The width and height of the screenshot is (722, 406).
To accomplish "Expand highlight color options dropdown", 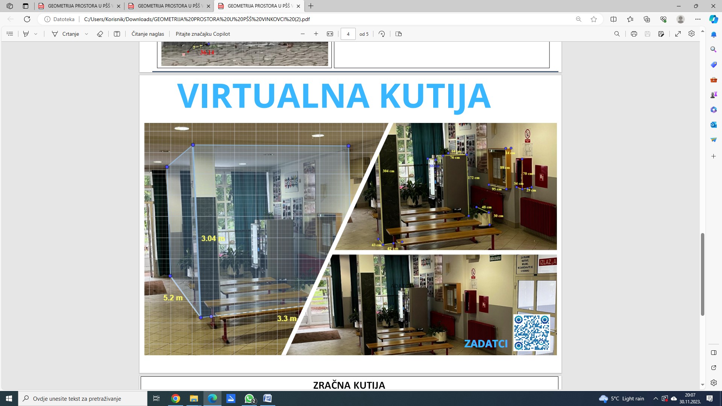I will pyautogui.click(x=36, y=34).
